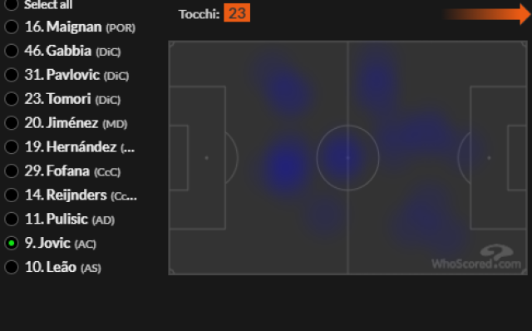The image size is (532, 331).
Task: Select the Tomori radio button
Action: 12,99
